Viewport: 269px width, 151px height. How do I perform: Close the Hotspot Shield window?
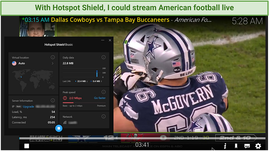point(110,40)
